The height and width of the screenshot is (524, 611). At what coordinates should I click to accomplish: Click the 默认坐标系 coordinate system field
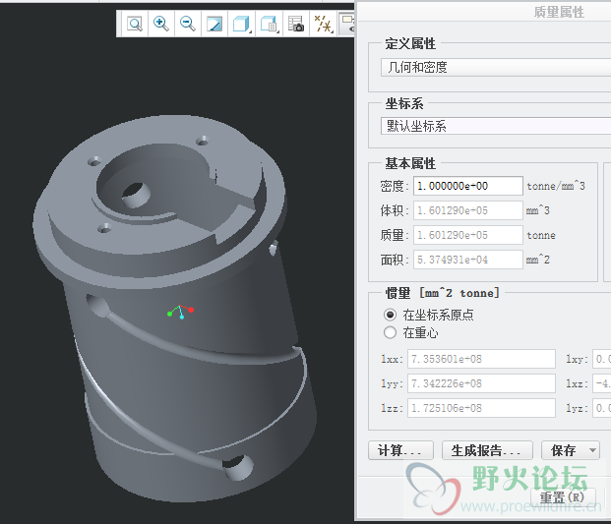click(x=496, y=126)
